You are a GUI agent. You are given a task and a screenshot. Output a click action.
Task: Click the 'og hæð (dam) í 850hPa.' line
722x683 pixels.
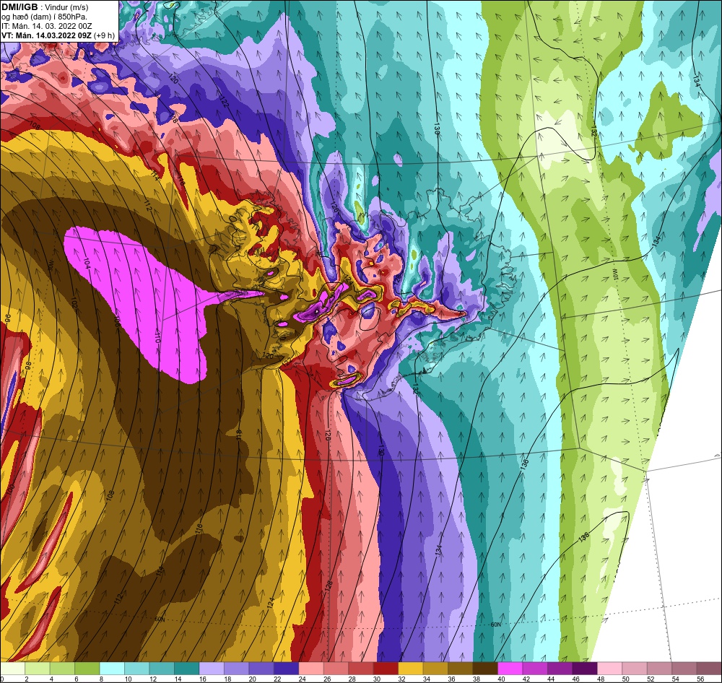pos(44,17)
